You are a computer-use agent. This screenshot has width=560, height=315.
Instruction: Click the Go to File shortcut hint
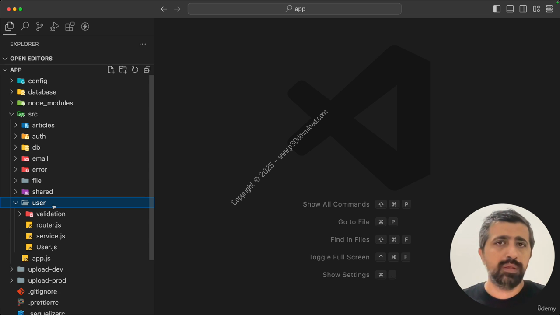point(367,222)
